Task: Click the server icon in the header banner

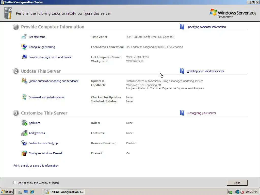Action: 8,13
